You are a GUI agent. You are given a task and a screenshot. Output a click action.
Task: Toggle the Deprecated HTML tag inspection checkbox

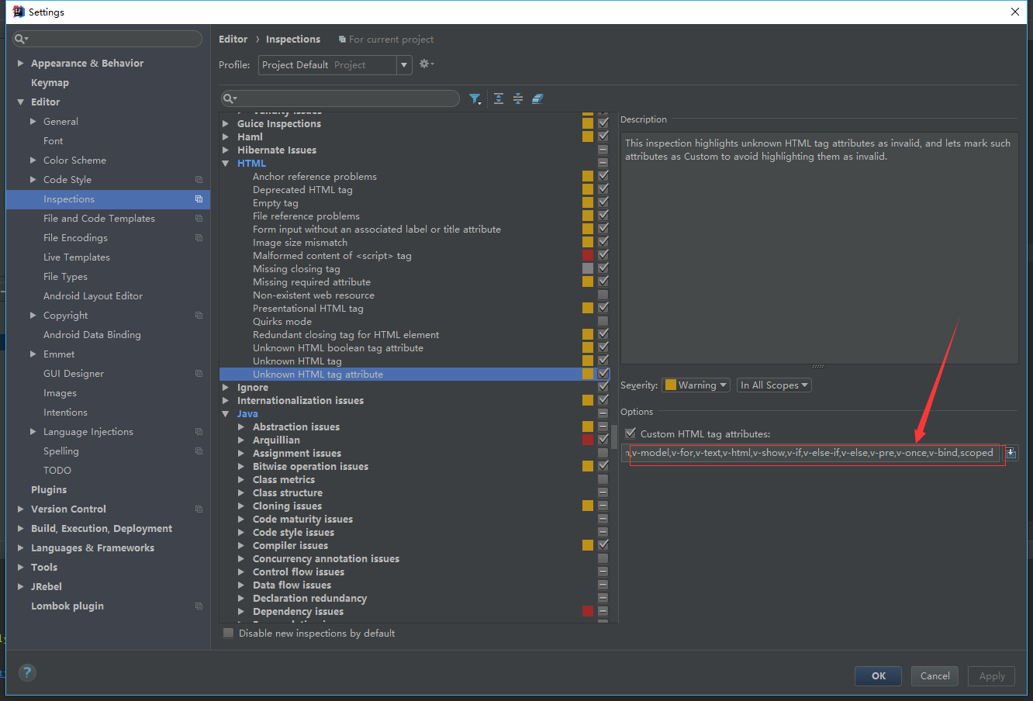click(x=603, y=189)
